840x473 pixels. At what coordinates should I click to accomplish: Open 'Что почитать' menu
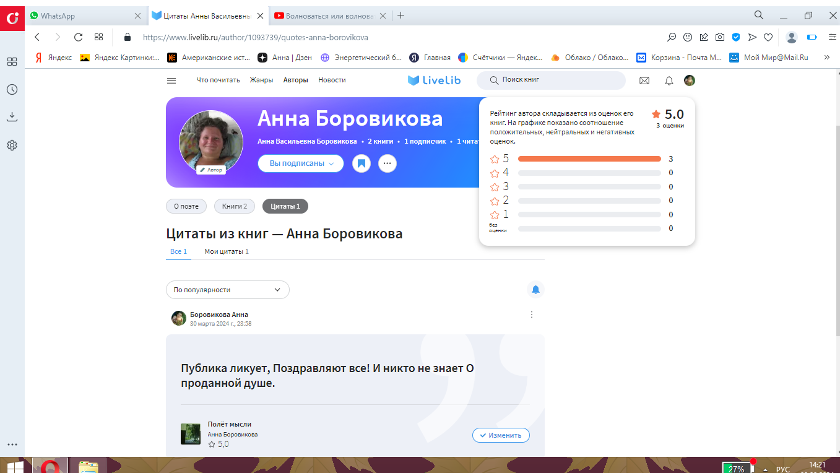(x=218, y=80)
